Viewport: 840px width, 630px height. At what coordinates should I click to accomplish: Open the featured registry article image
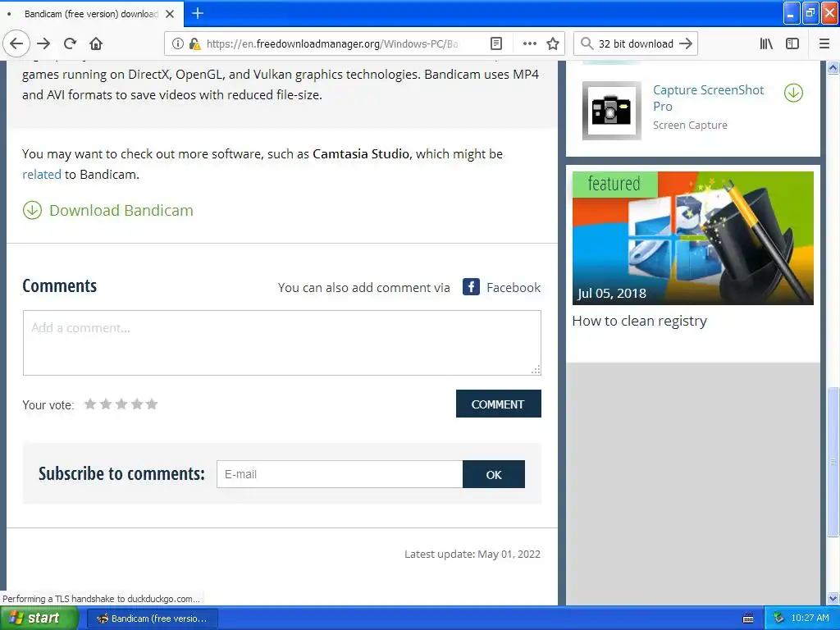tap(692, 239)
